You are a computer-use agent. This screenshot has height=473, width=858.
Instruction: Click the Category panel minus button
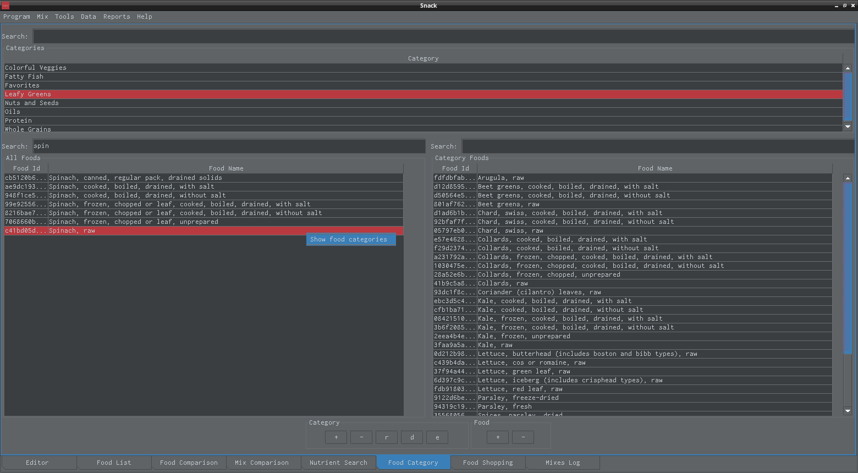click(x=361, y=437)
